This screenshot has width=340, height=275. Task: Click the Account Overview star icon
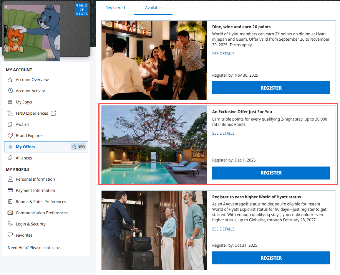(x=10, y=80)
